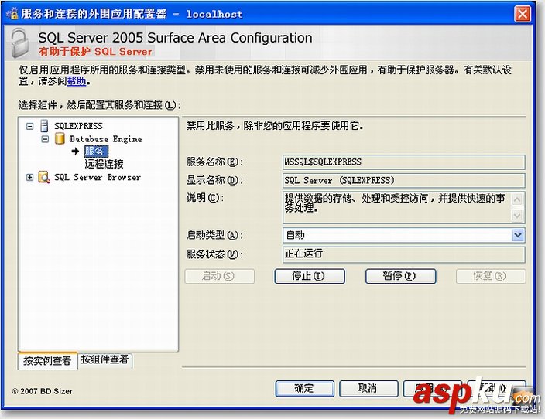This screenshot has width=545, height=419.
Task: Click the 服务名称 field with MSSQL$SQLEXPRESS
Action: pyautogui.click(x=403, y=162)
